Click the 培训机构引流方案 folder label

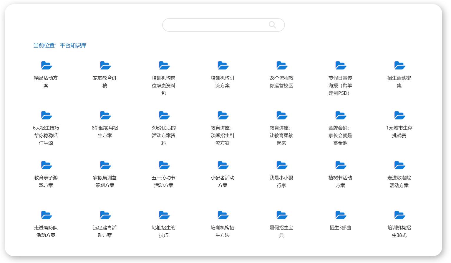pyautogui.click(x=223, y=82)
